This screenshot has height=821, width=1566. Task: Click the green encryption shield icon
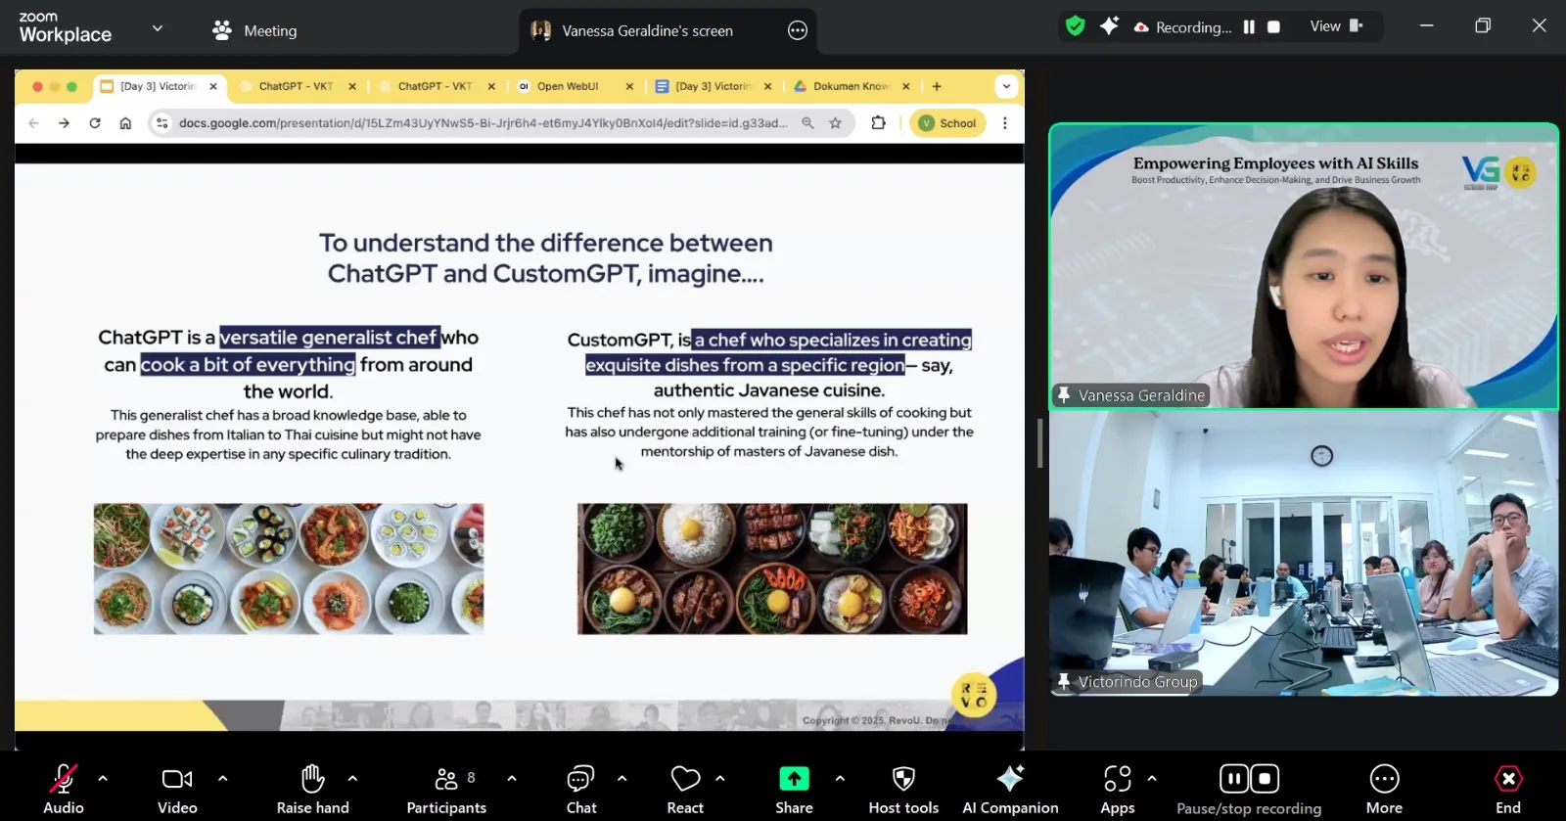pyautogui.click(x=1076, y=26)
